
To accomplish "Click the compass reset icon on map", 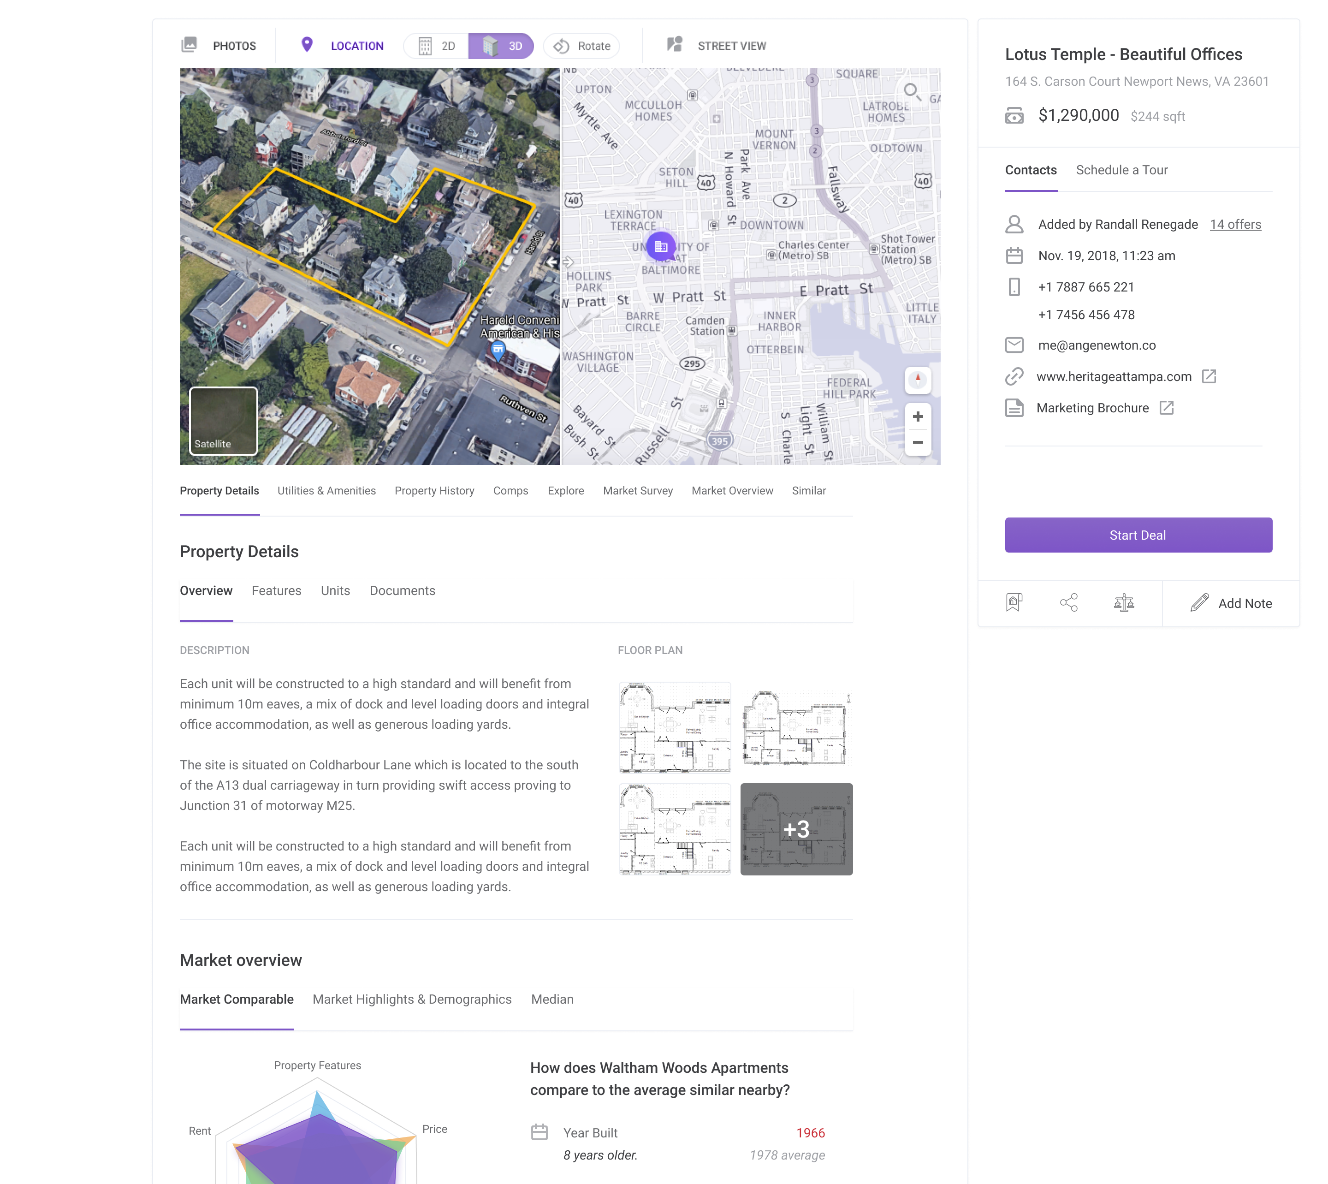I will click(x=918, y=379).
